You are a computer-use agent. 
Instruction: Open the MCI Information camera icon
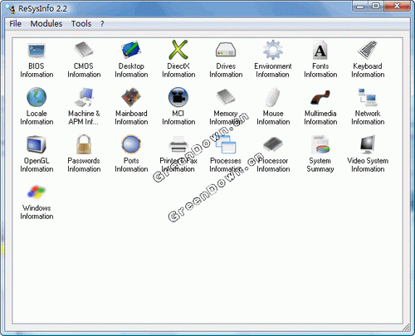(x=178, y=97)
